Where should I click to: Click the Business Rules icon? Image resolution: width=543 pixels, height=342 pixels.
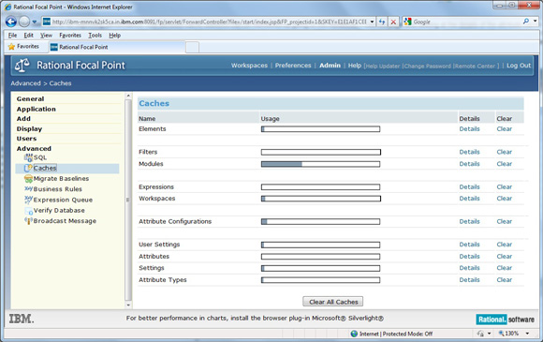click(28, 189)
